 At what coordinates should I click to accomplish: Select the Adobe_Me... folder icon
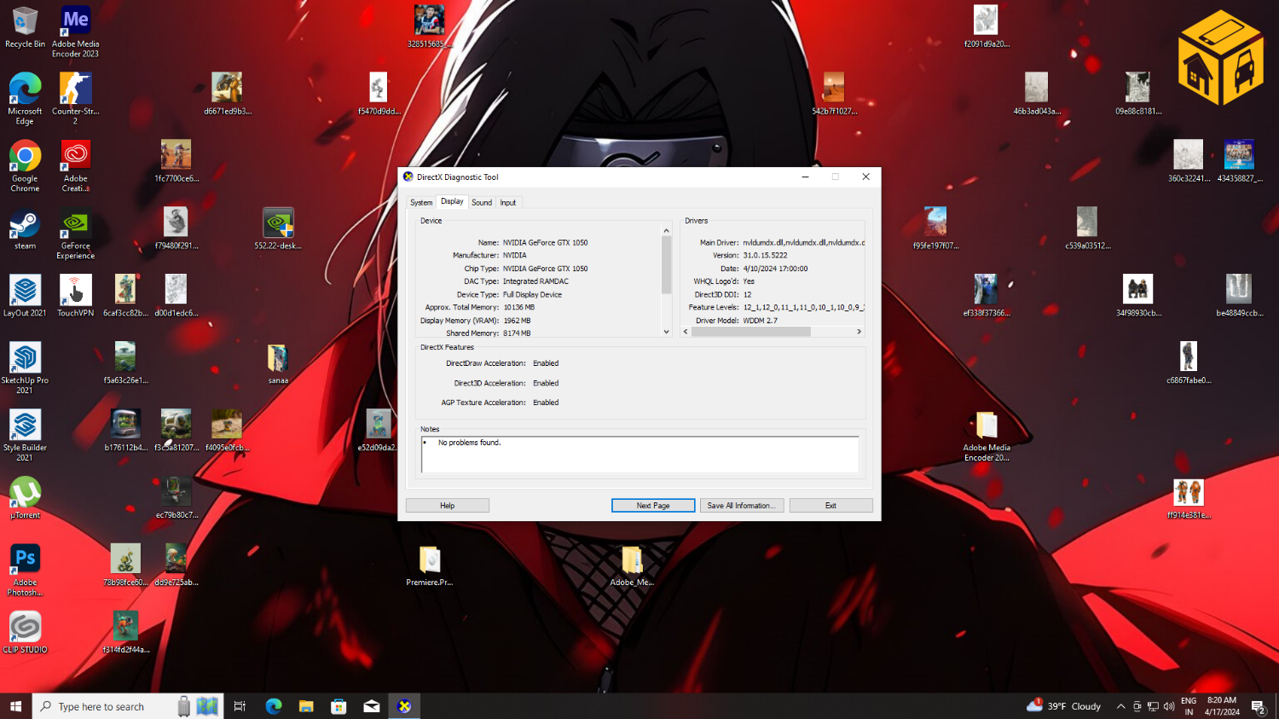point(632,565)
